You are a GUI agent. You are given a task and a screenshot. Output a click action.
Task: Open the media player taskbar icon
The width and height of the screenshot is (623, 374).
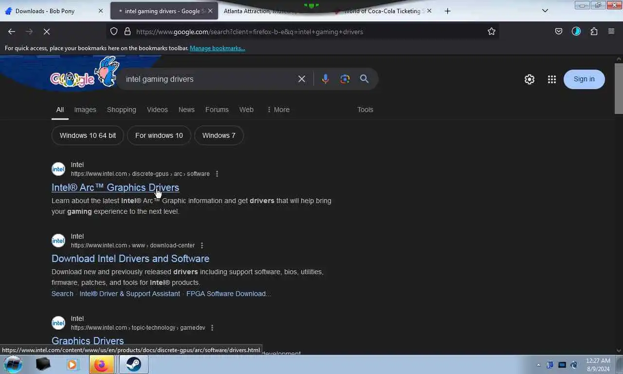pyautogui.click(x=72, y=364)
